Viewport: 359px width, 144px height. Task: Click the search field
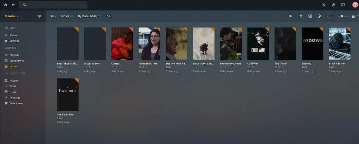tap(53, 5)
